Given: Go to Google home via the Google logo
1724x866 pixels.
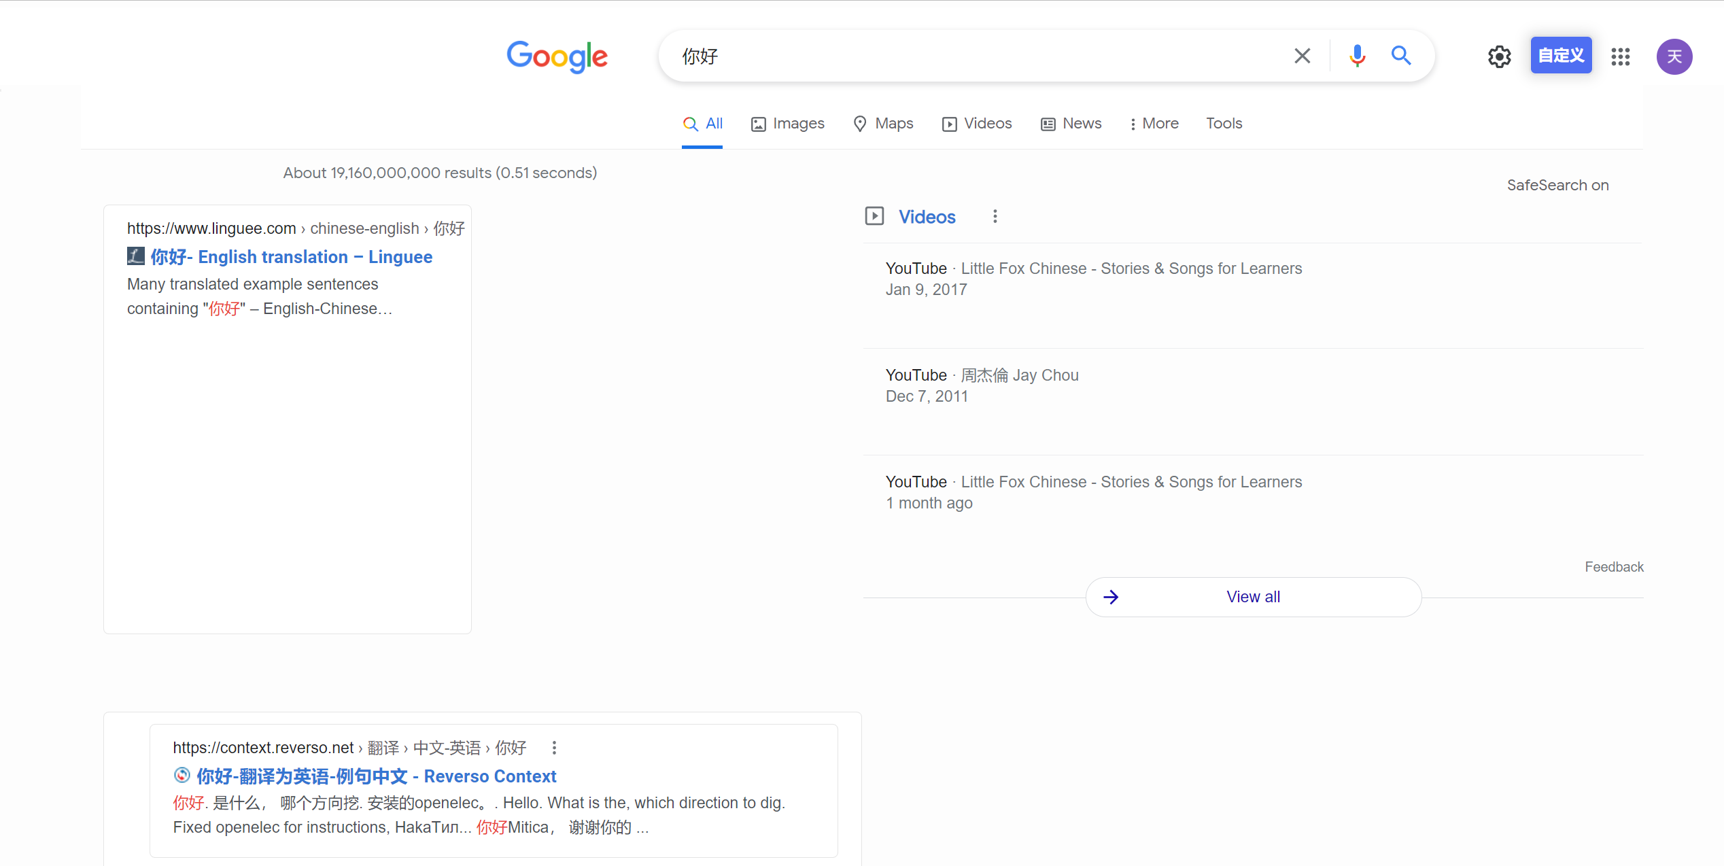Looking at the screenshot, I should (x=557, y=56).
